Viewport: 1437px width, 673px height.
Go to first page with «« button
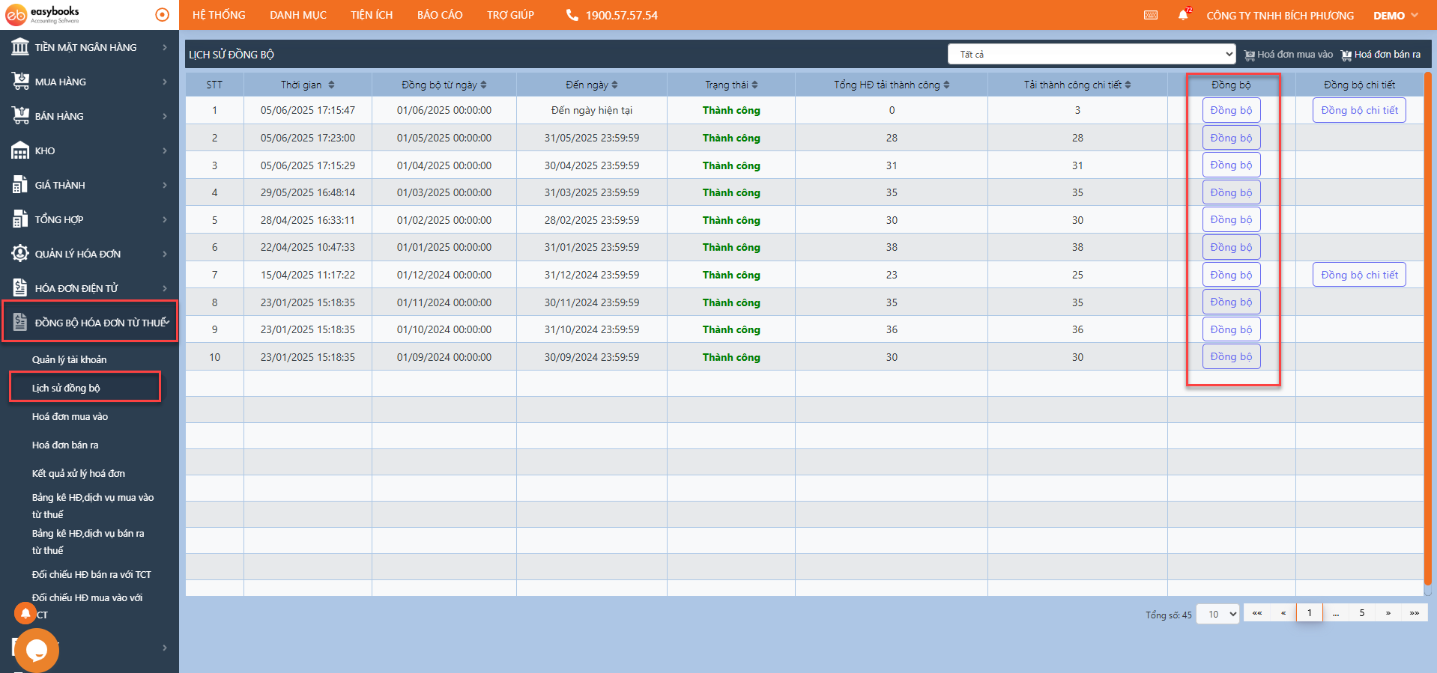1256,612
